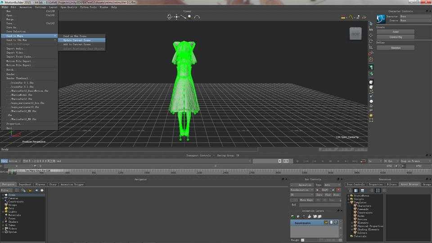Choose Send as New Scene submenu entry
The width and height of the screenshot is (432, 243).
pos(75,36)
